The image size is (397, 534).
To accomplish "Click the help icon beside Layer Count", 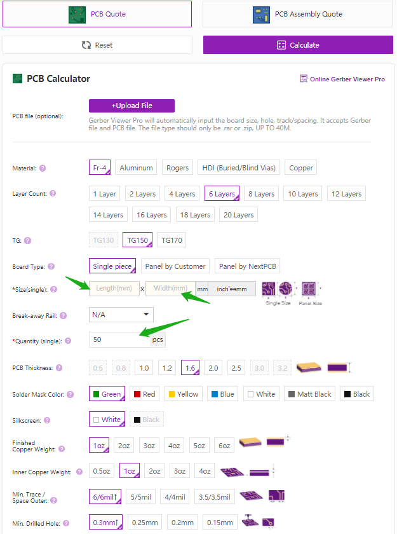I will (53, 194).
